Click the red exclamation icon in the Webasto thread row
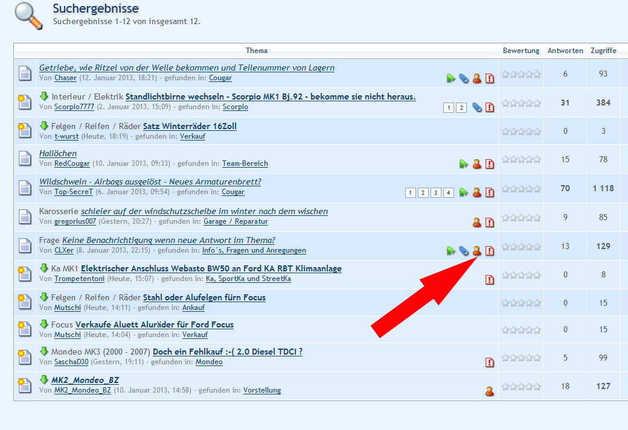 [490, 280]
